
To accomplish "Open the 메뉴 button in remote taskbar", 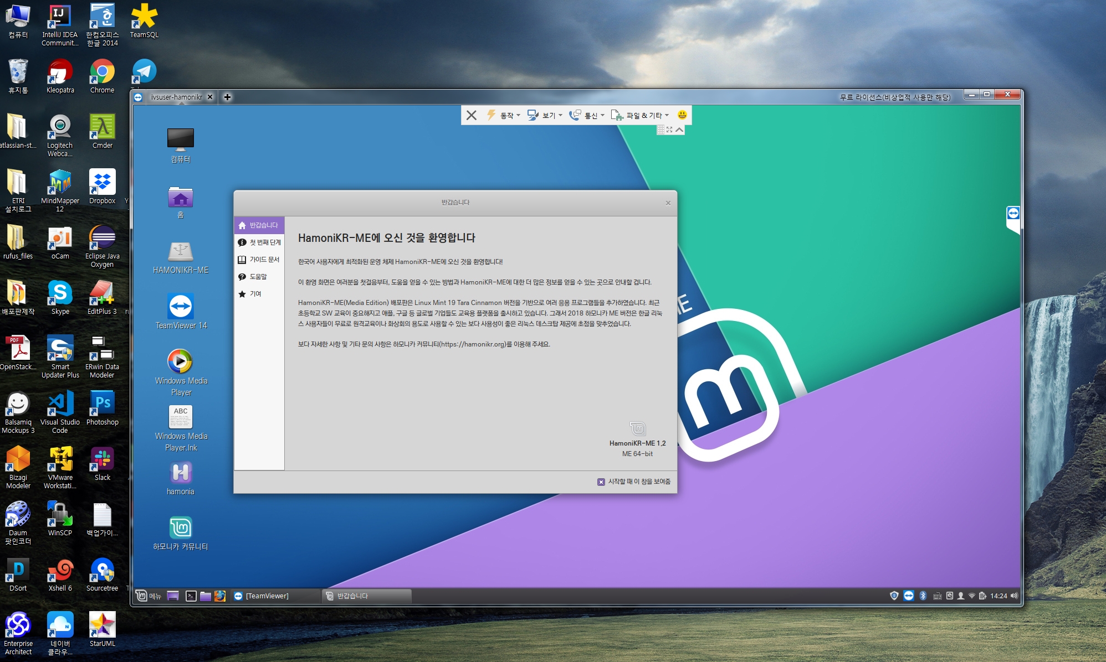I will (149, 596).
